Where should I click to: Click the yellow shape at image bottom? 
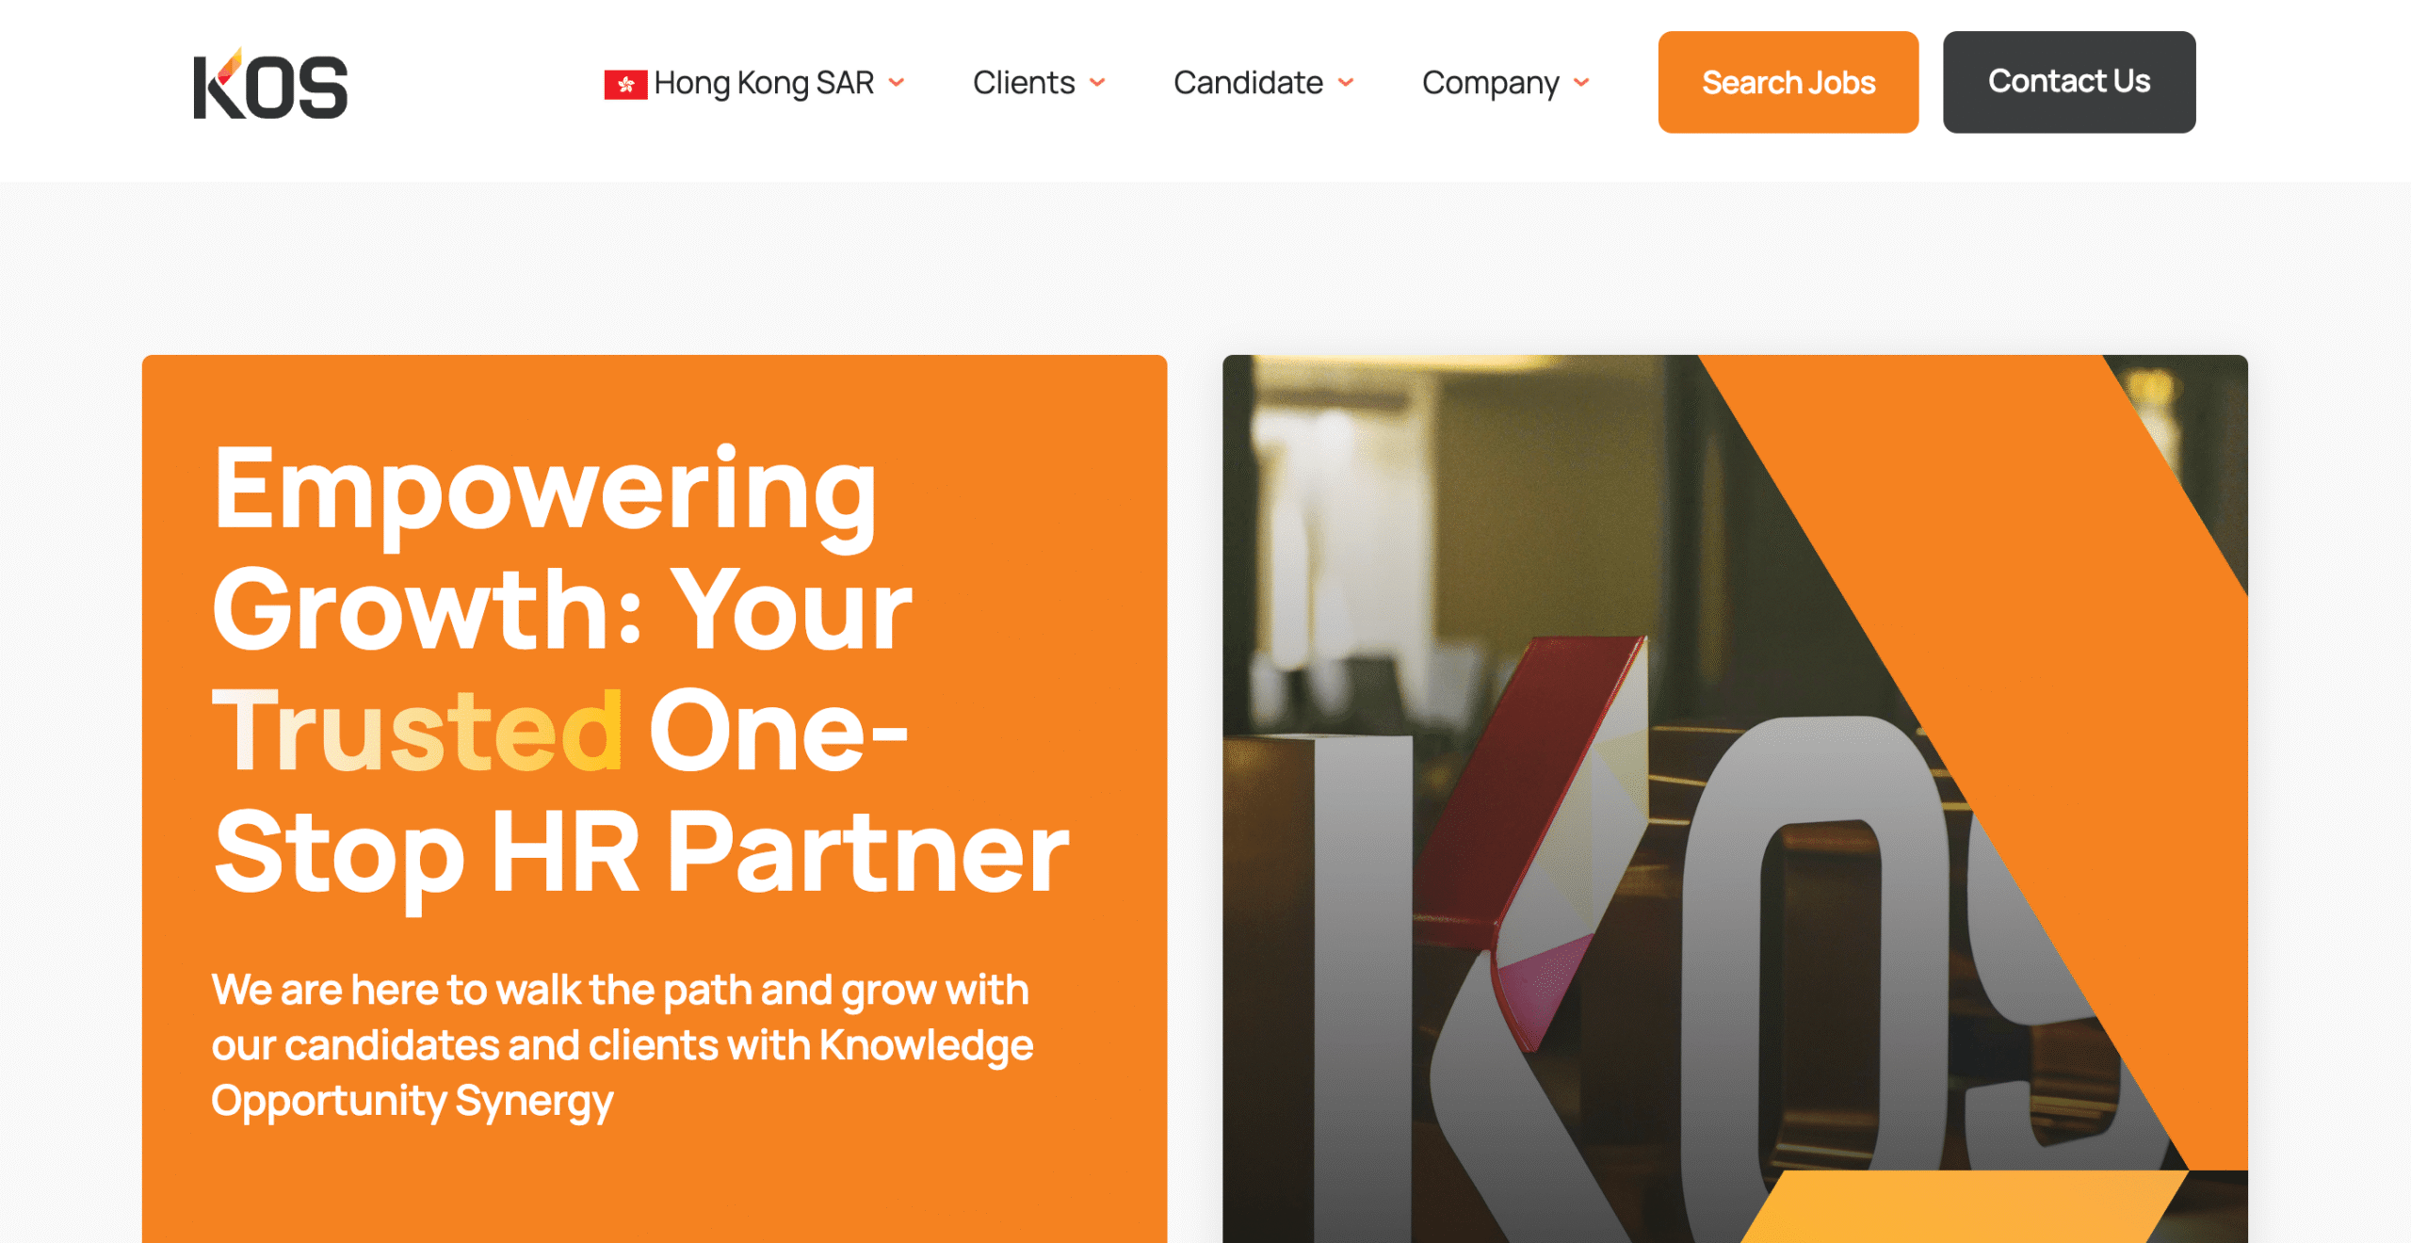[1964, 1206]
